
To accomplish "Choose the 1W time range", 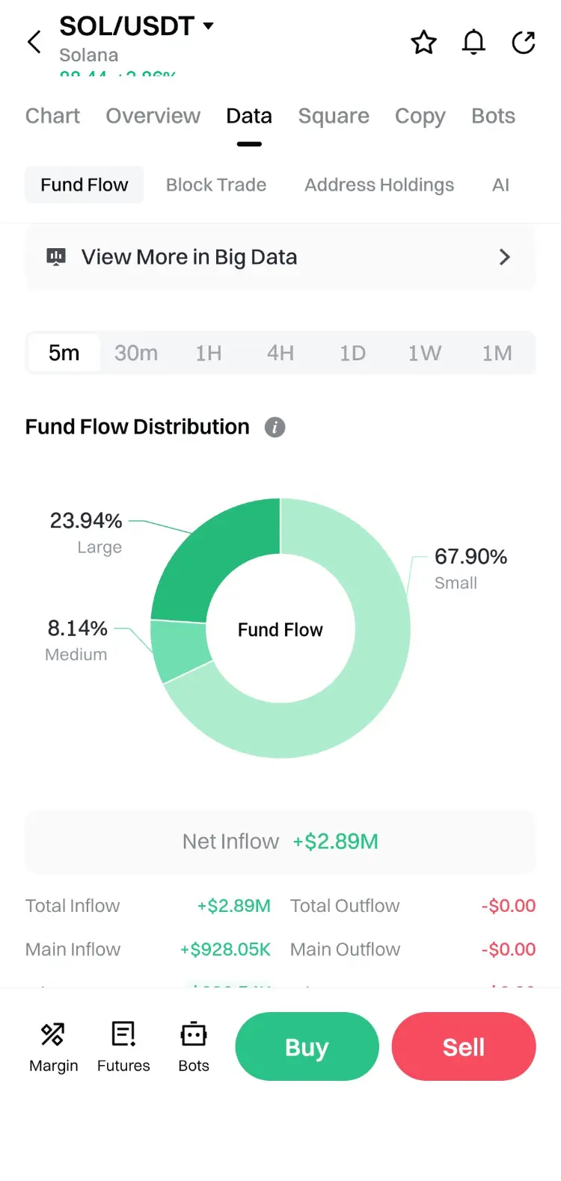I will point(424,353).
